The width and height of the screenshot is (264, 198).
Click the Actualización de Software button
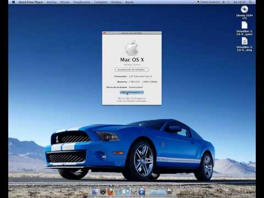(131, 70)
